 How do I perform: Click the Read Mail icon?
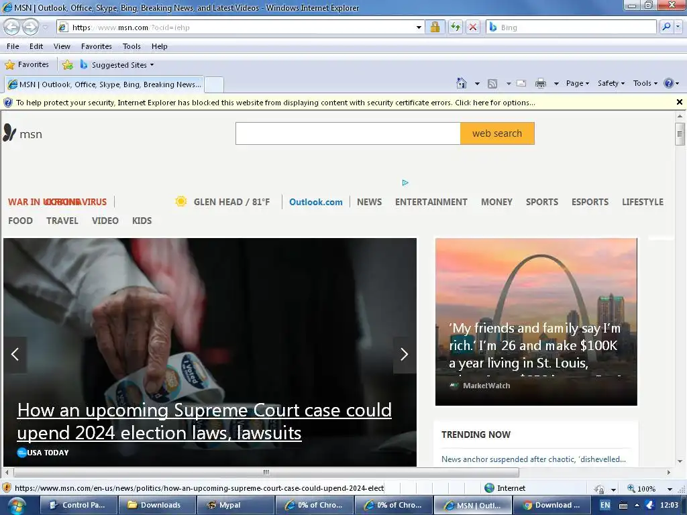(521, 83)
